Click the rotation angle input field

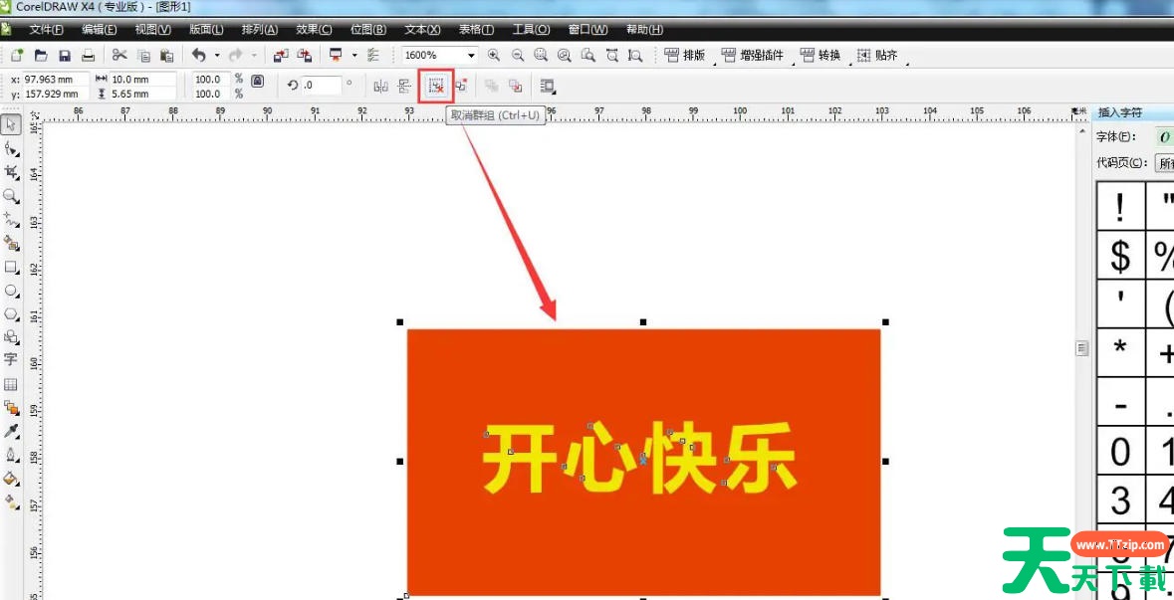321,86
